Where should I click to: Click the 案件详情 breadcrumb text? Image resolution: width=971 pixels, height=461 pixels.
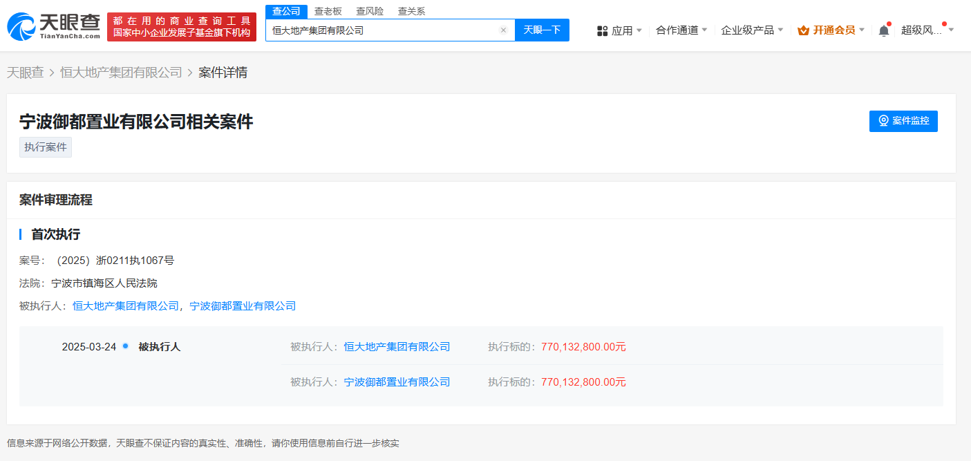point(223,73)
